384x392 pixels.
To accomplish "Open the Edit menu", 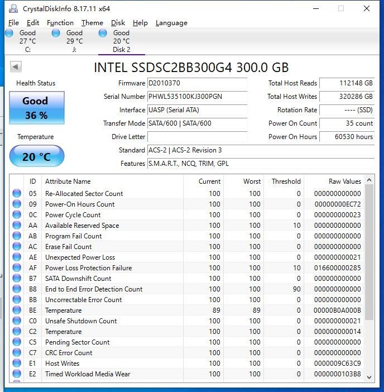I will click(33, 23).
